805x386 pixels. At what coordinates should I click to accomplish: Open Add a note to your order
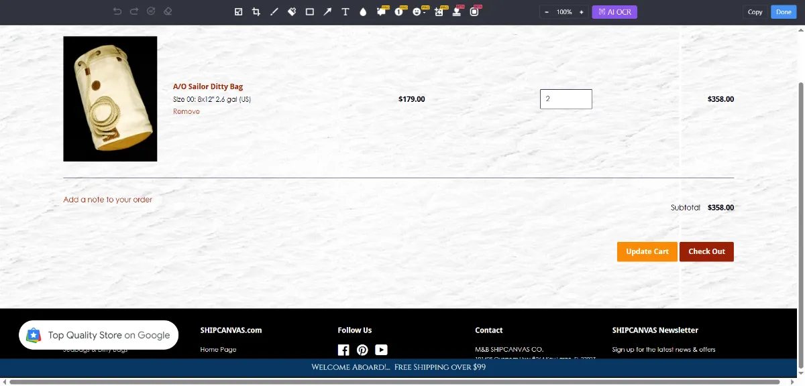click(x=107, y=200)
